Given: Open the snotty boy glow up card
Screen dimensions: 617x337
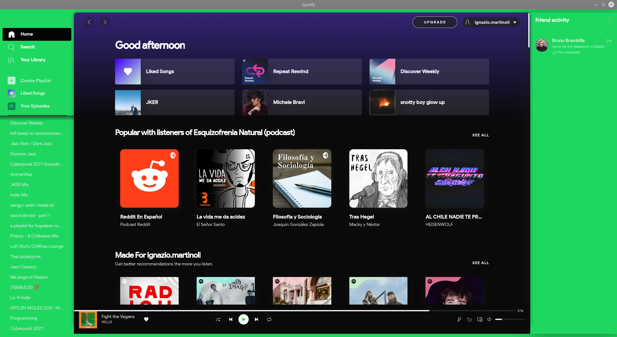Looking at the screenshot, I should 429,102.
